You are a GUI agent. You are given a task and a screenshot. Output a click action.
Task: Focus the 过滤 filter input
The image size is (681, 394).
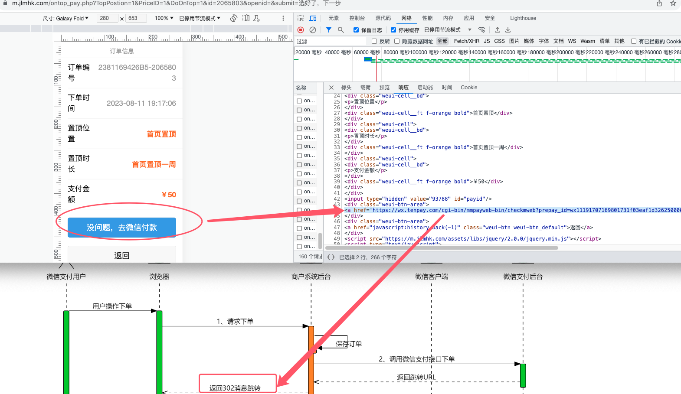[331, 41]
